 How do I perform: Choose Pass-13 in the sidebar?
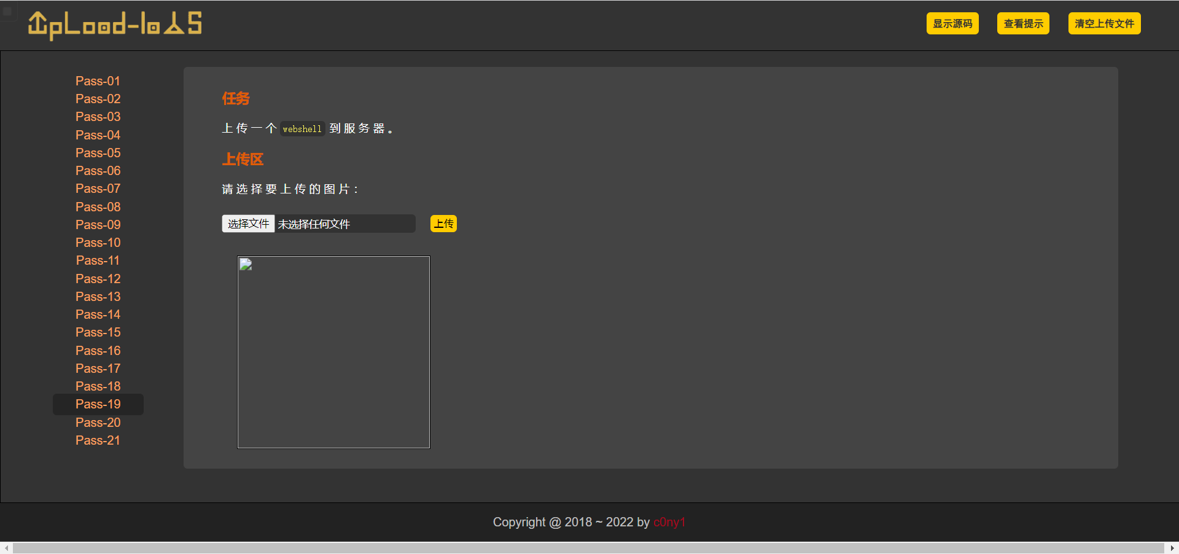click(x=98, y=297)
